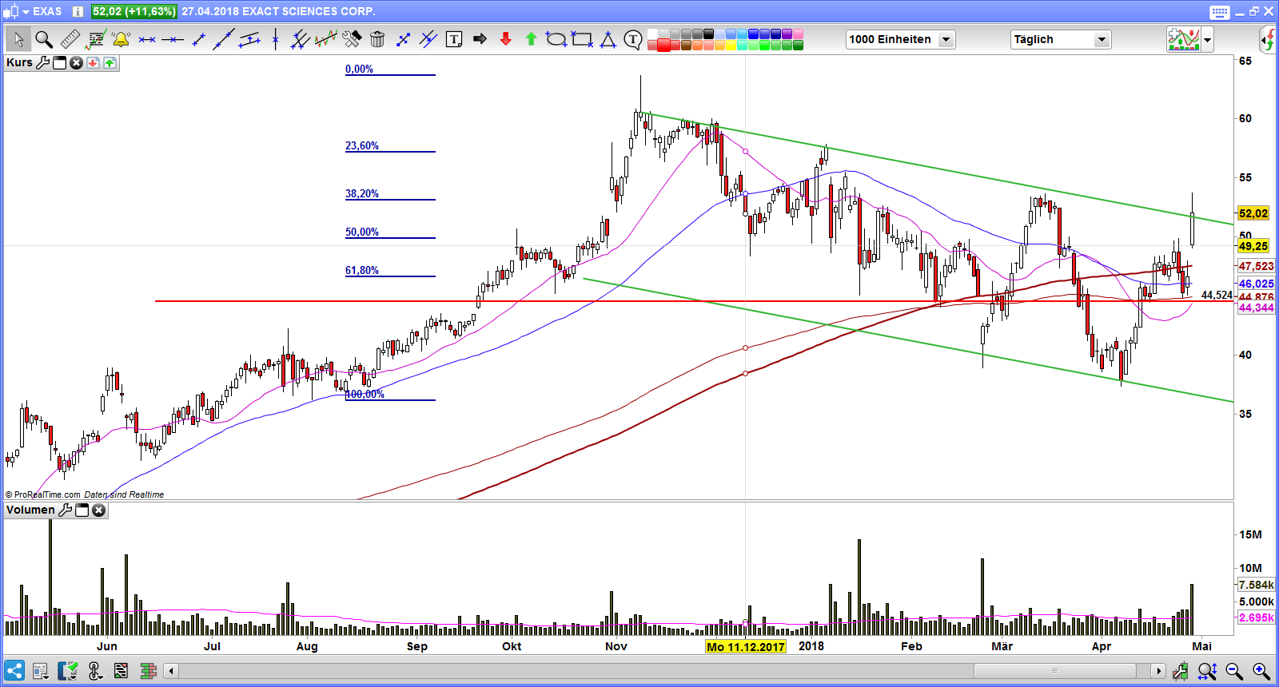
Task: Click the trash can delete-objects icon
Action: pos(378,39)
